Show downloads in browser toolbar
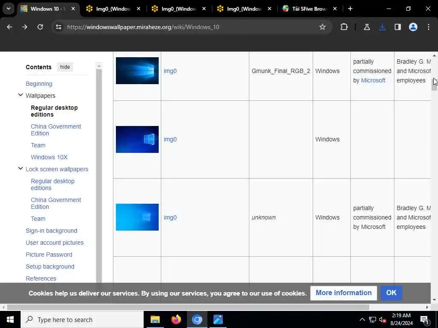Viewport: 438px width, 328px height. click(x=382, y=27)
